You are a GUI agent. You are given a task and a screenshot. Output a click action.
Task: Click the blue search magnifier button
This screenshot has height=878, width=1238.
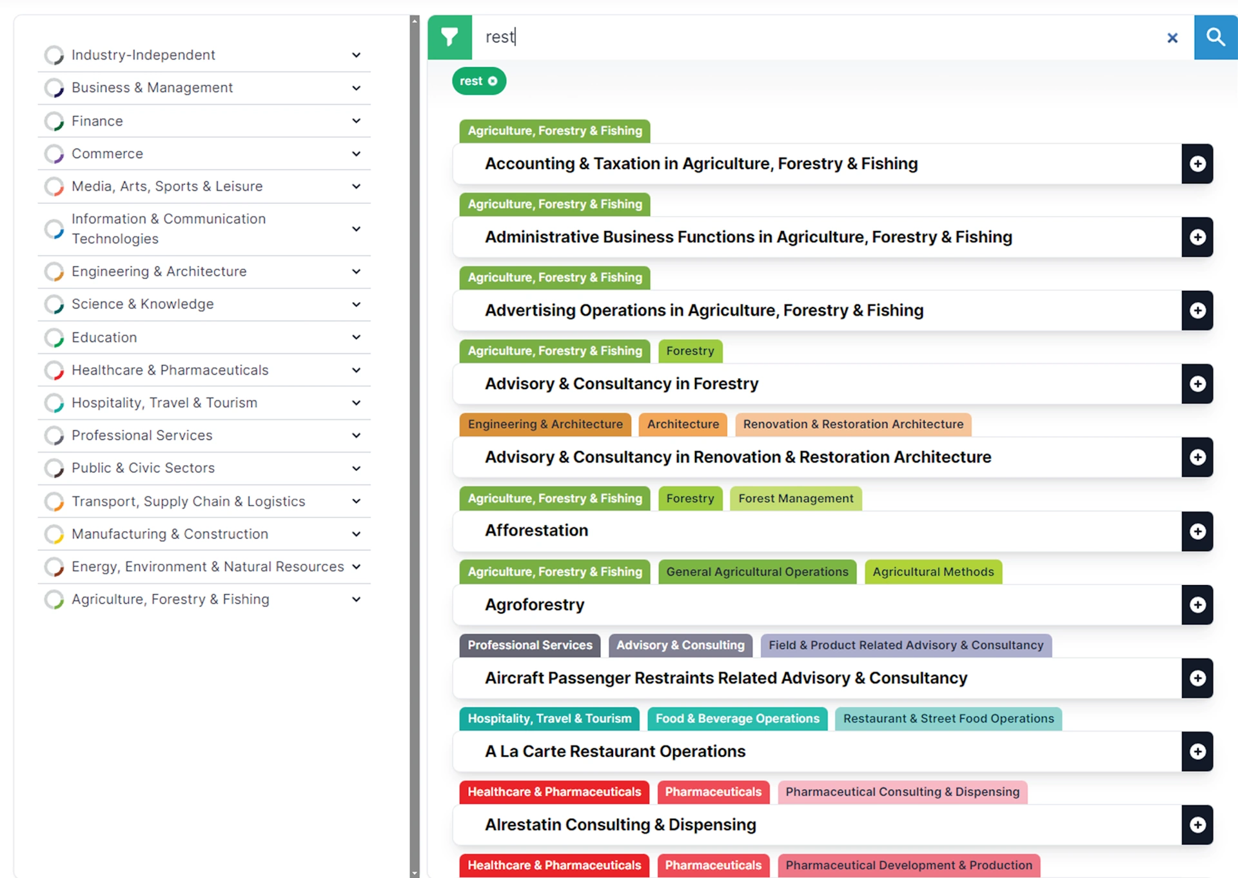[1215, 37]
